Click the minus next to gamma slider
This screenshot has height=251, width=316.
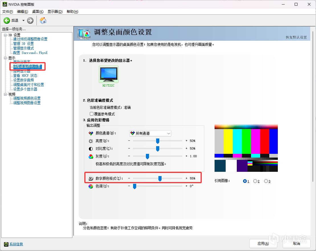pos(129,156)
